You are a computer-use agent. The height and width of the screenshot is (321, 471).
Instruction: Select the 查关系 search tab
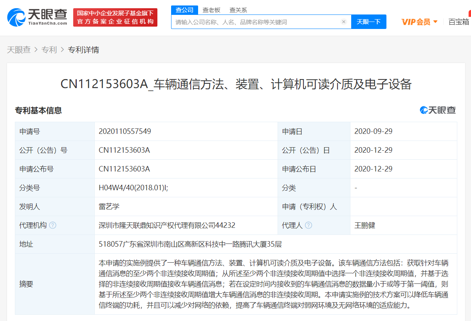coord(238,10)
